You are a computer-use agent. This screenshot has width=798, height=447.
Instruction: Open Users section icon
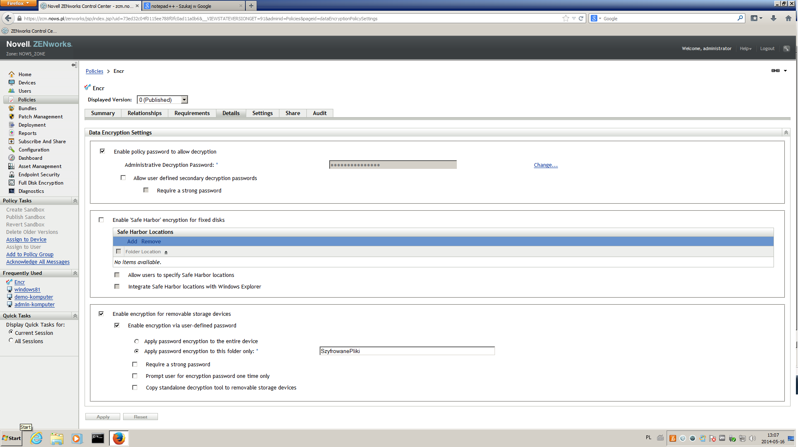pyautogui.click(x=12, y=91)
